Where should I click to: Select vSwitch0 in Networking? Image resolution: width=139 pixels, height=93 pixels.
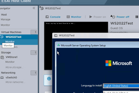(x=11, y=77)
